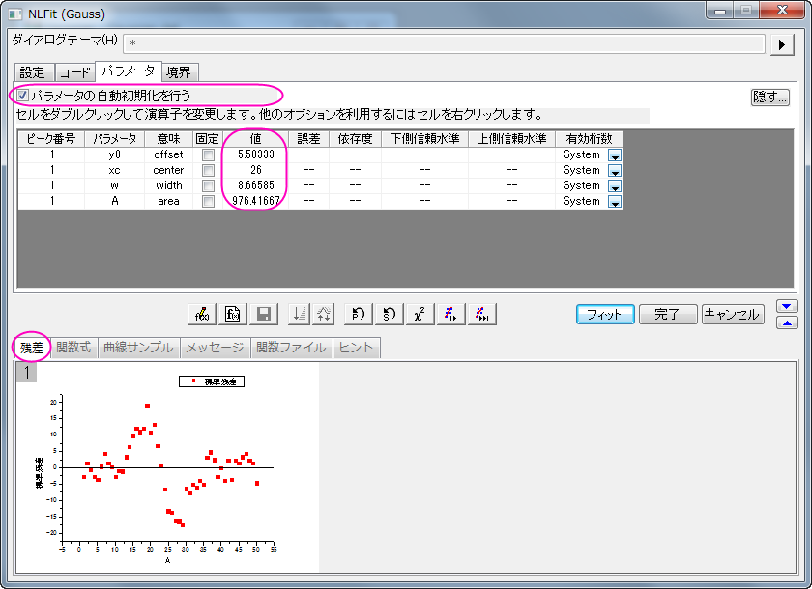Click the y0 value cell 5.58333
812x589 pixels.
tap(255, 154)
